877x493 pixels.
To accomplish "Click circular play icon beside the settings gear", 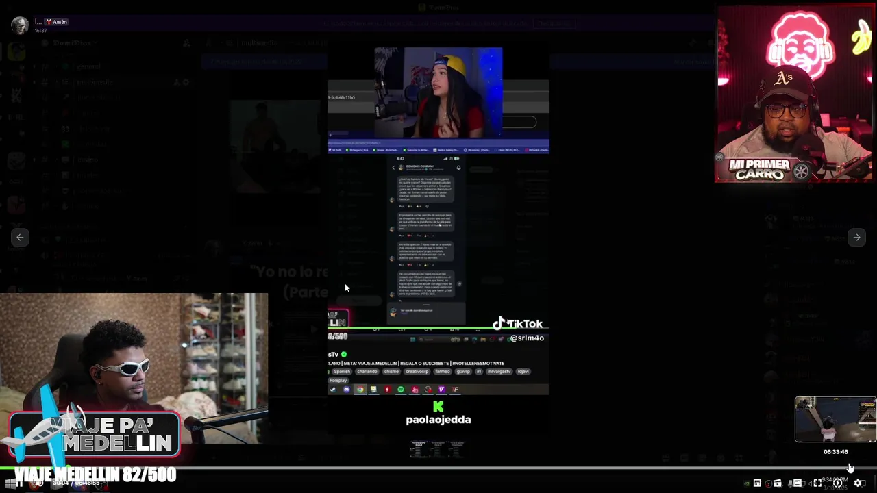I will (x=838, y=483).
